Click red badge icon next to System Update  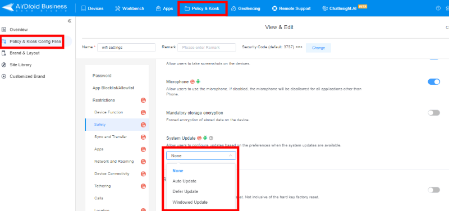(x=200, y=138)
